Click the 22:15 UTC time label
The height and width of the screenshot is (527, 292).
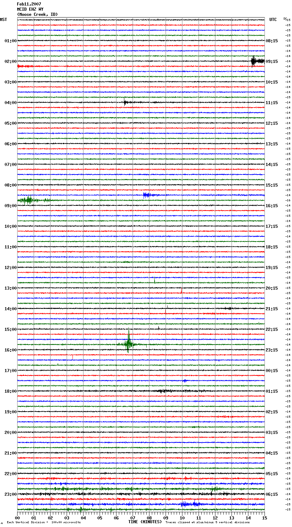272,329
